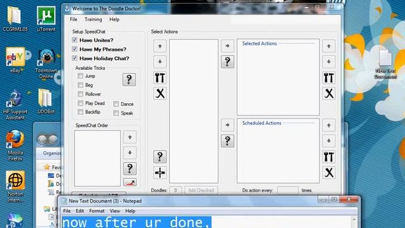Enable the Jump trick checkbox
The width and height of the screenshot is (405, 228).
pos(80,76)
